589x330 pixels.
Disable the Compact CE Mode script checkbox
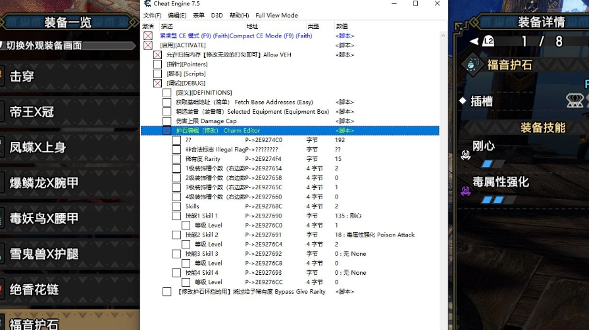(x=148, y=35)
